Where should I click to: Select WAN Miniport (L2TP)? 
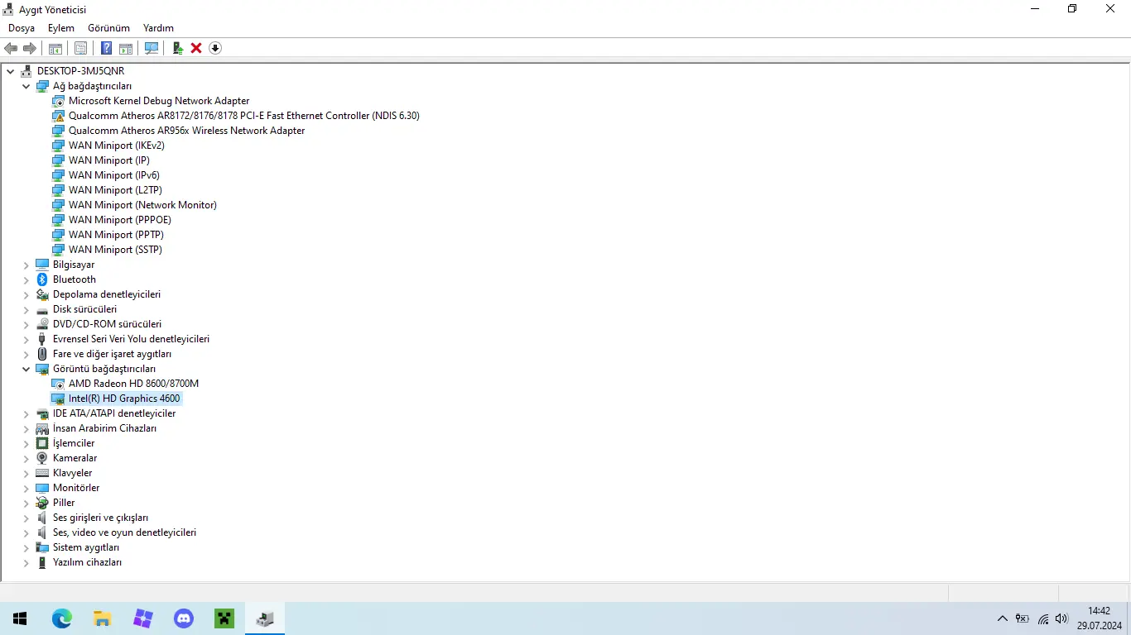pyautogui.click(x=115, y=190)
